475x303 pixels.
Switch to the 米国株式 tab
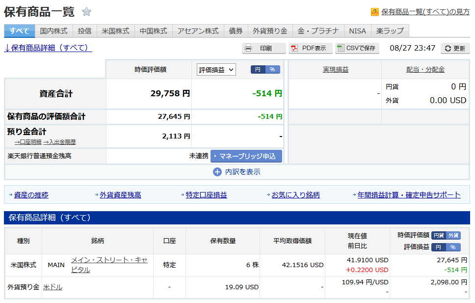(115, 31)
